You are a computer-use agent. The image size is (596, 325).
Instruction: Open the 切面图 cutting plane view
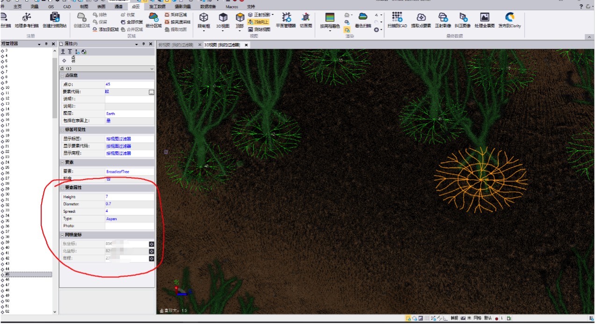305,20
